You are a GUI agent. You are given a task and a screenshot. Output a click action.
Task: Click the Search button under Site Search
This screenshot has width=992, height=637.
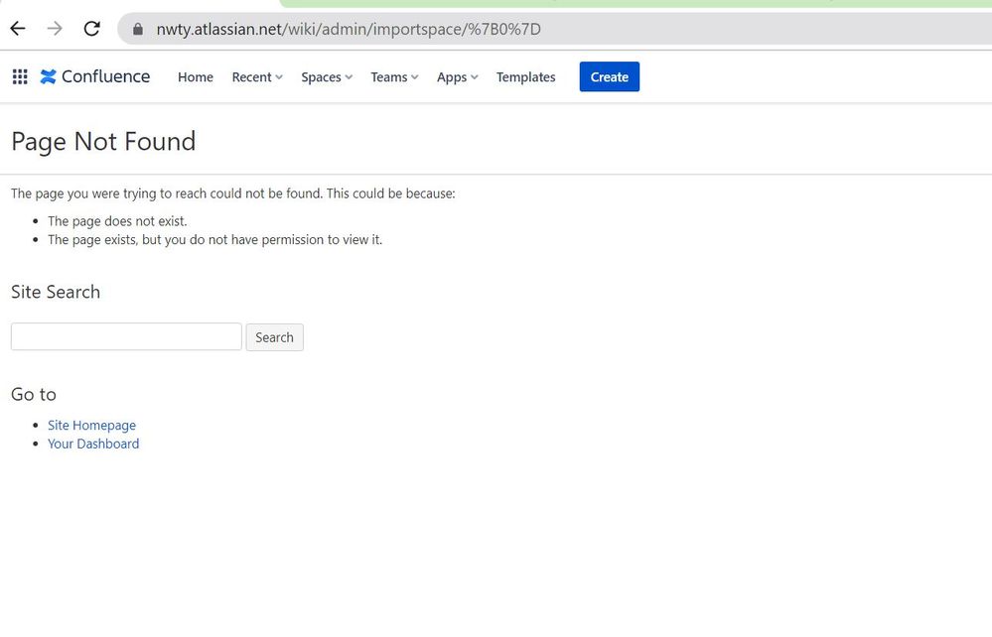(x=274, y=337)
